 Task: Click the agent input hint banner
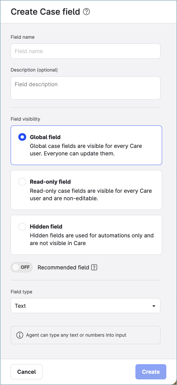click(85, 335)
